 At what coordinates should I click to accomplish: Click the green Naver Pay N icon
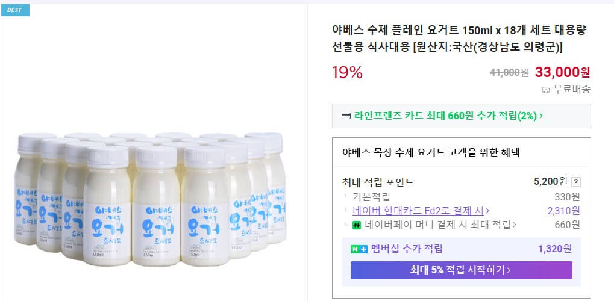[356, 225]
